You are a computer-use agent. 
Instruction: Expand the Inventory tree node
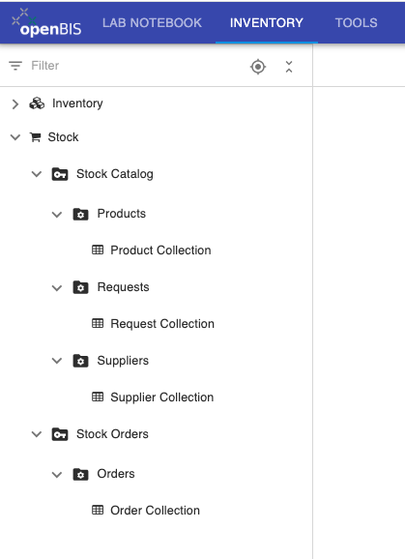pos(14,104)
